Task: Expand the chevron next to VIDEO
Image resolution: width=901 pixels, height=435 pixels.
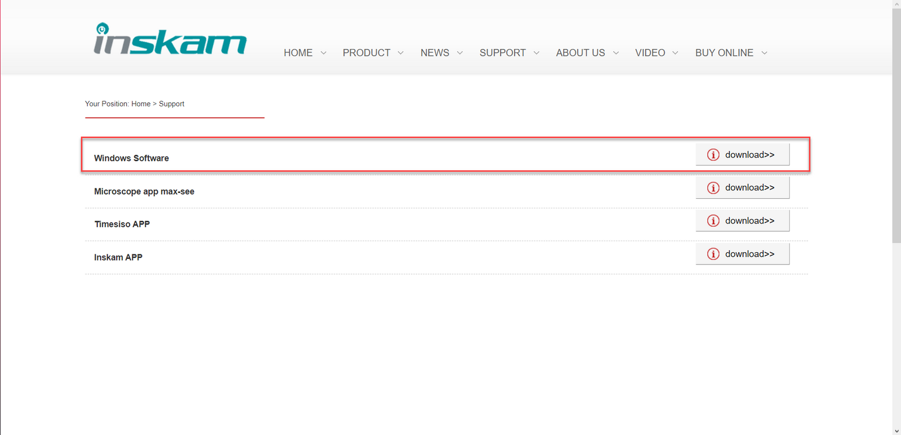Action: click(x=675, y=53)
